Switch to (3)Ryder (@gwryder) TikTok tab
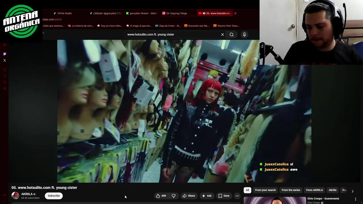This screenshot has width=363, height=204. (x=105, y=13)
